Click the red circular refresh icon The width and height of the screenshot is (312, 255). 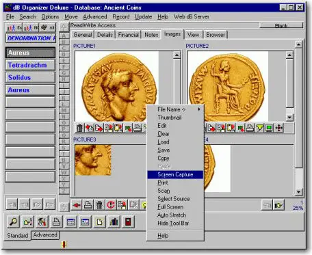click(111, 205)
